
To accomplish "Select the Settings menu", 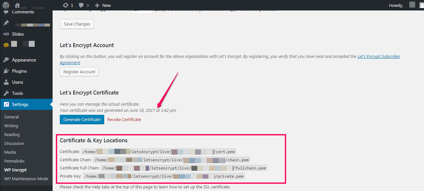I will coord(26,104).
